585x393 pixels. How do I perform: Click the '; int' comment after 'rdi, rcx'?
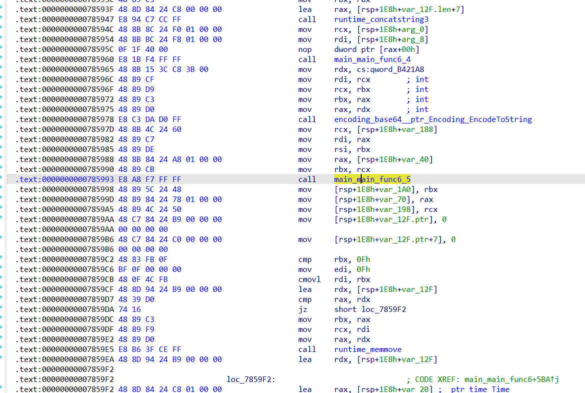point(418,79)
